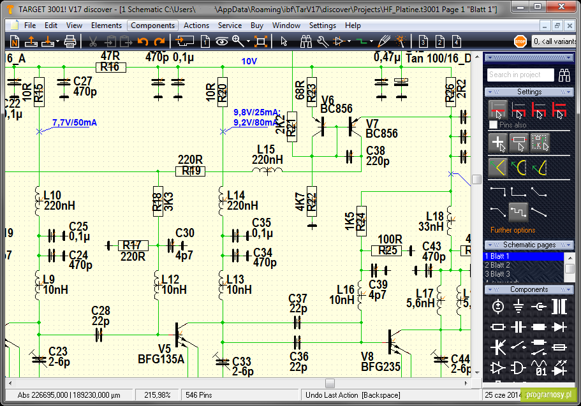Click the Save project icon
The height and width of the screenshot is (406, 581).
(48, 41)
